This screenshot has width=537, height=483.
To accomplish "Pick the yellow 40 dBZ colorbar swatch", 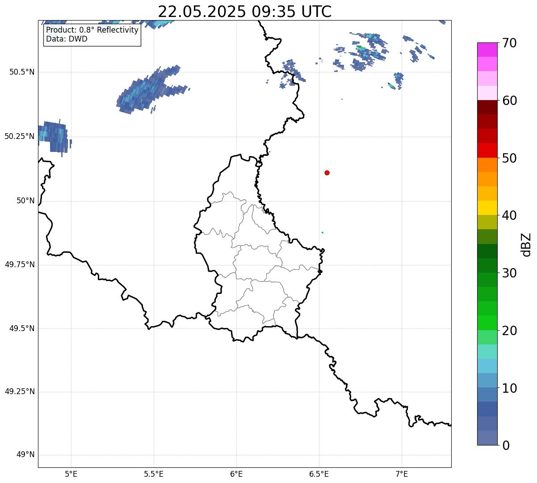I will (x=487, y=208).
